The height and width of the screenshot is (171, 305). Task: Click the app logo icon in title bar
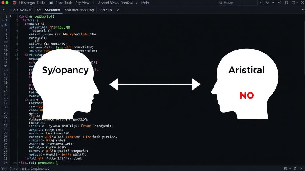point(14,3)
